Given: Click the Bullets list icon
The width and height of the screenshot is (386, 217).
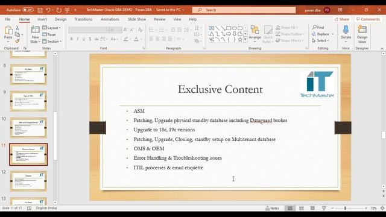Looking at the screenshot, I should pos(151,30).
